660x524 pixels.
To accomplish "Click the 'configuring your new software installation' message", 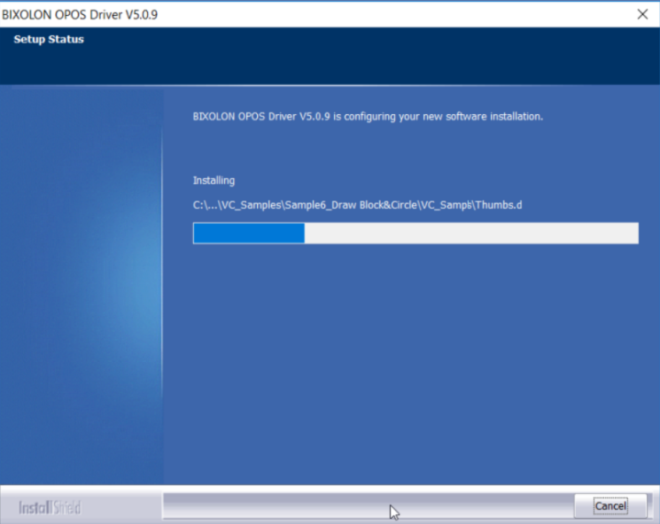I will tap(368, 117).
